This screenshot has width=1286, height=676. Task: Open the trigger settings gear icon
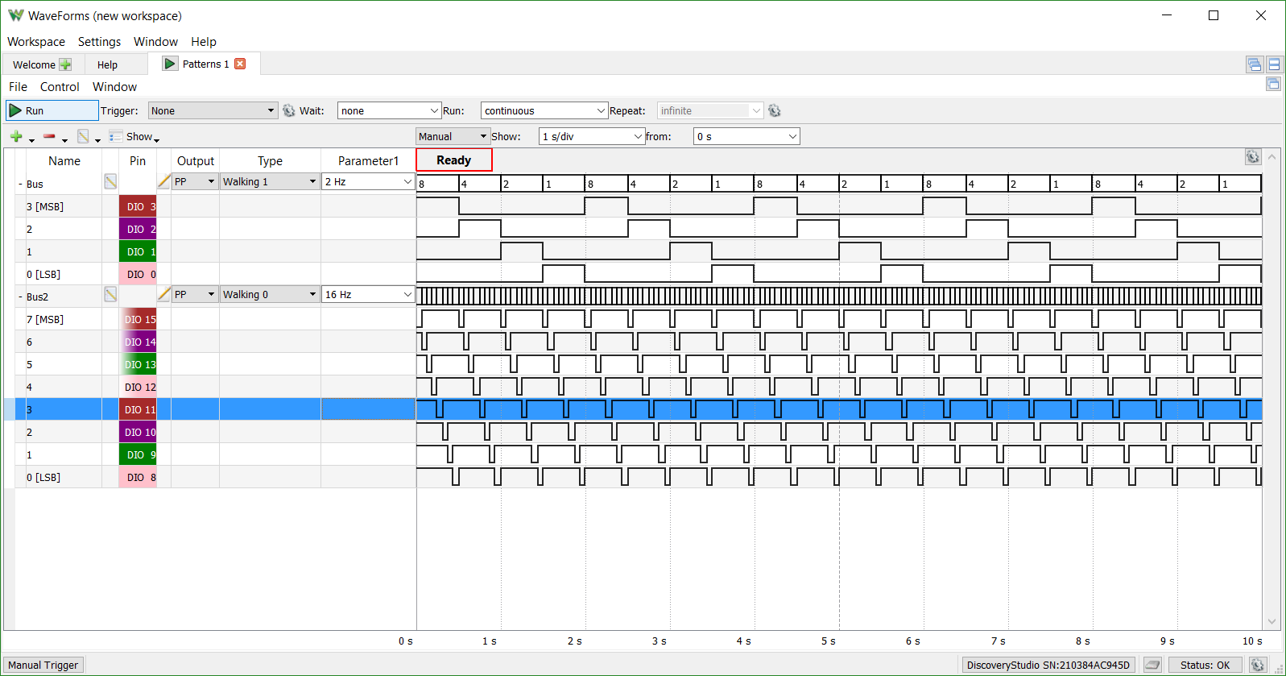tap(289, 111)
